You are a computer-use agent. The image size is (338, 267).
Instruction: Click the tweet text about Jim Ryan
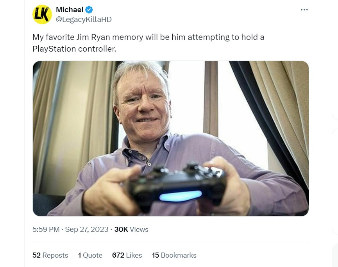point(148,43)
